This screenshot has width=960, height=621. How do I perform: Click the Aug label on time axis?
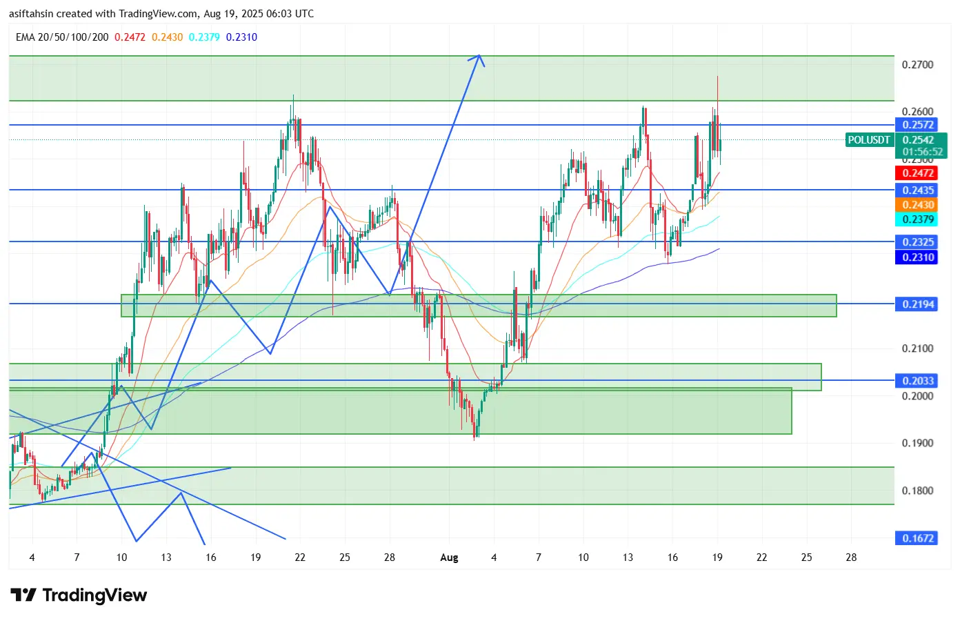(x=449, y=558)
